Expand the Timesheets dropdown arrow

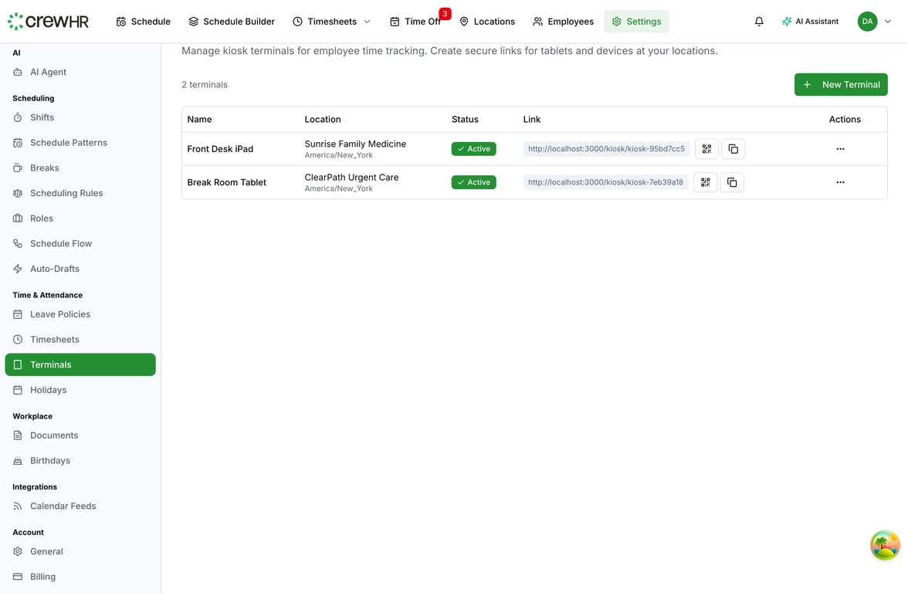[x=367, y=22]
